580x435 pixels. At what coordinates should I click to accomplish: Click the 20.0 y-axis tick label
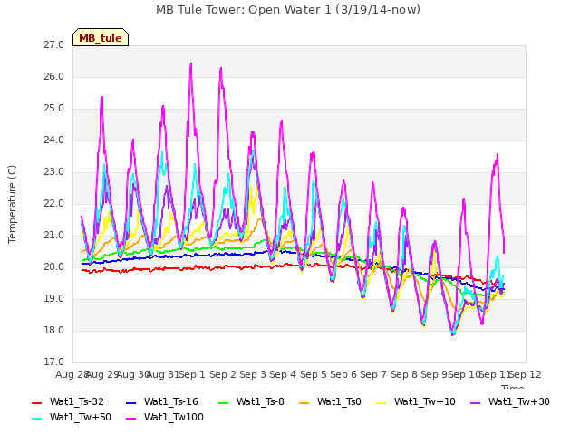click(54, 267)
